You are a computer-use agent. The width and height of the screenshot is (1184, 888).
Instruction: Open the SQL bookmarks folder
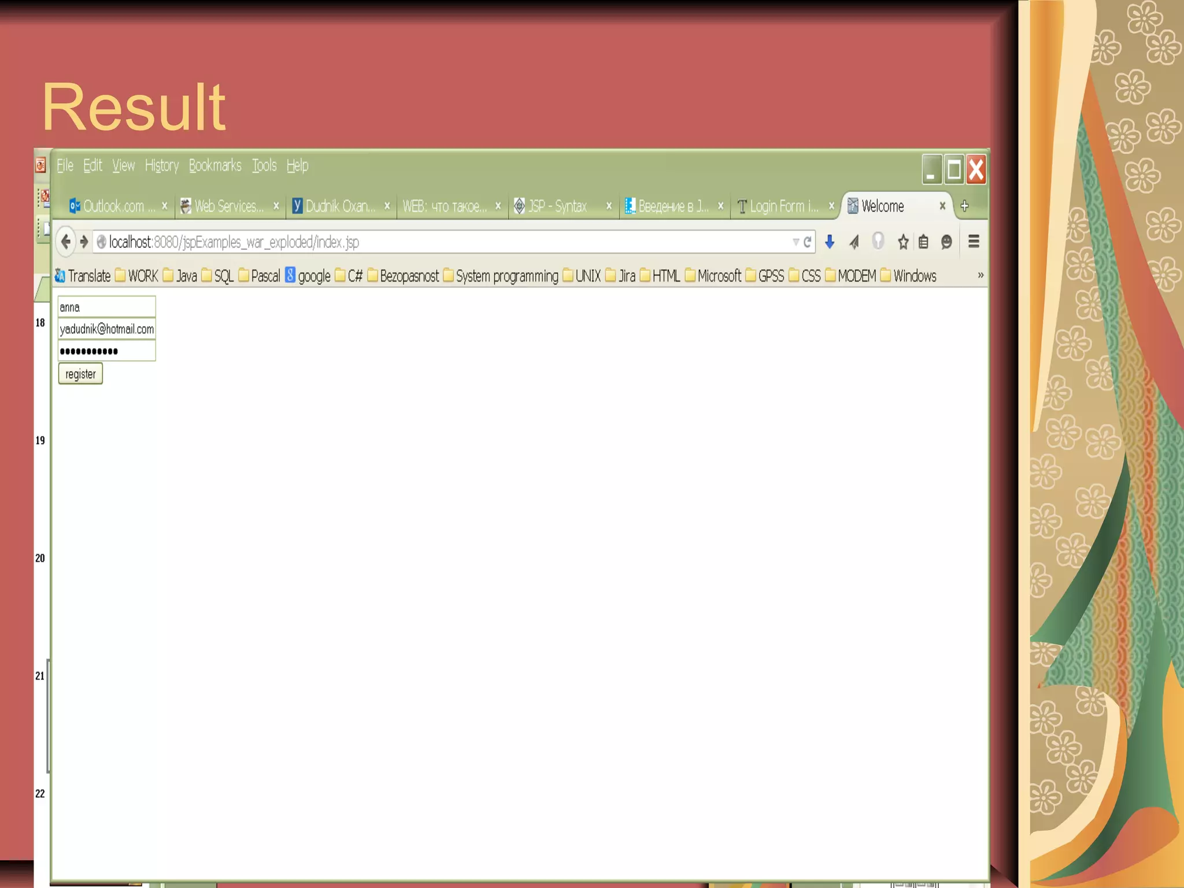[x=217, y=276]
